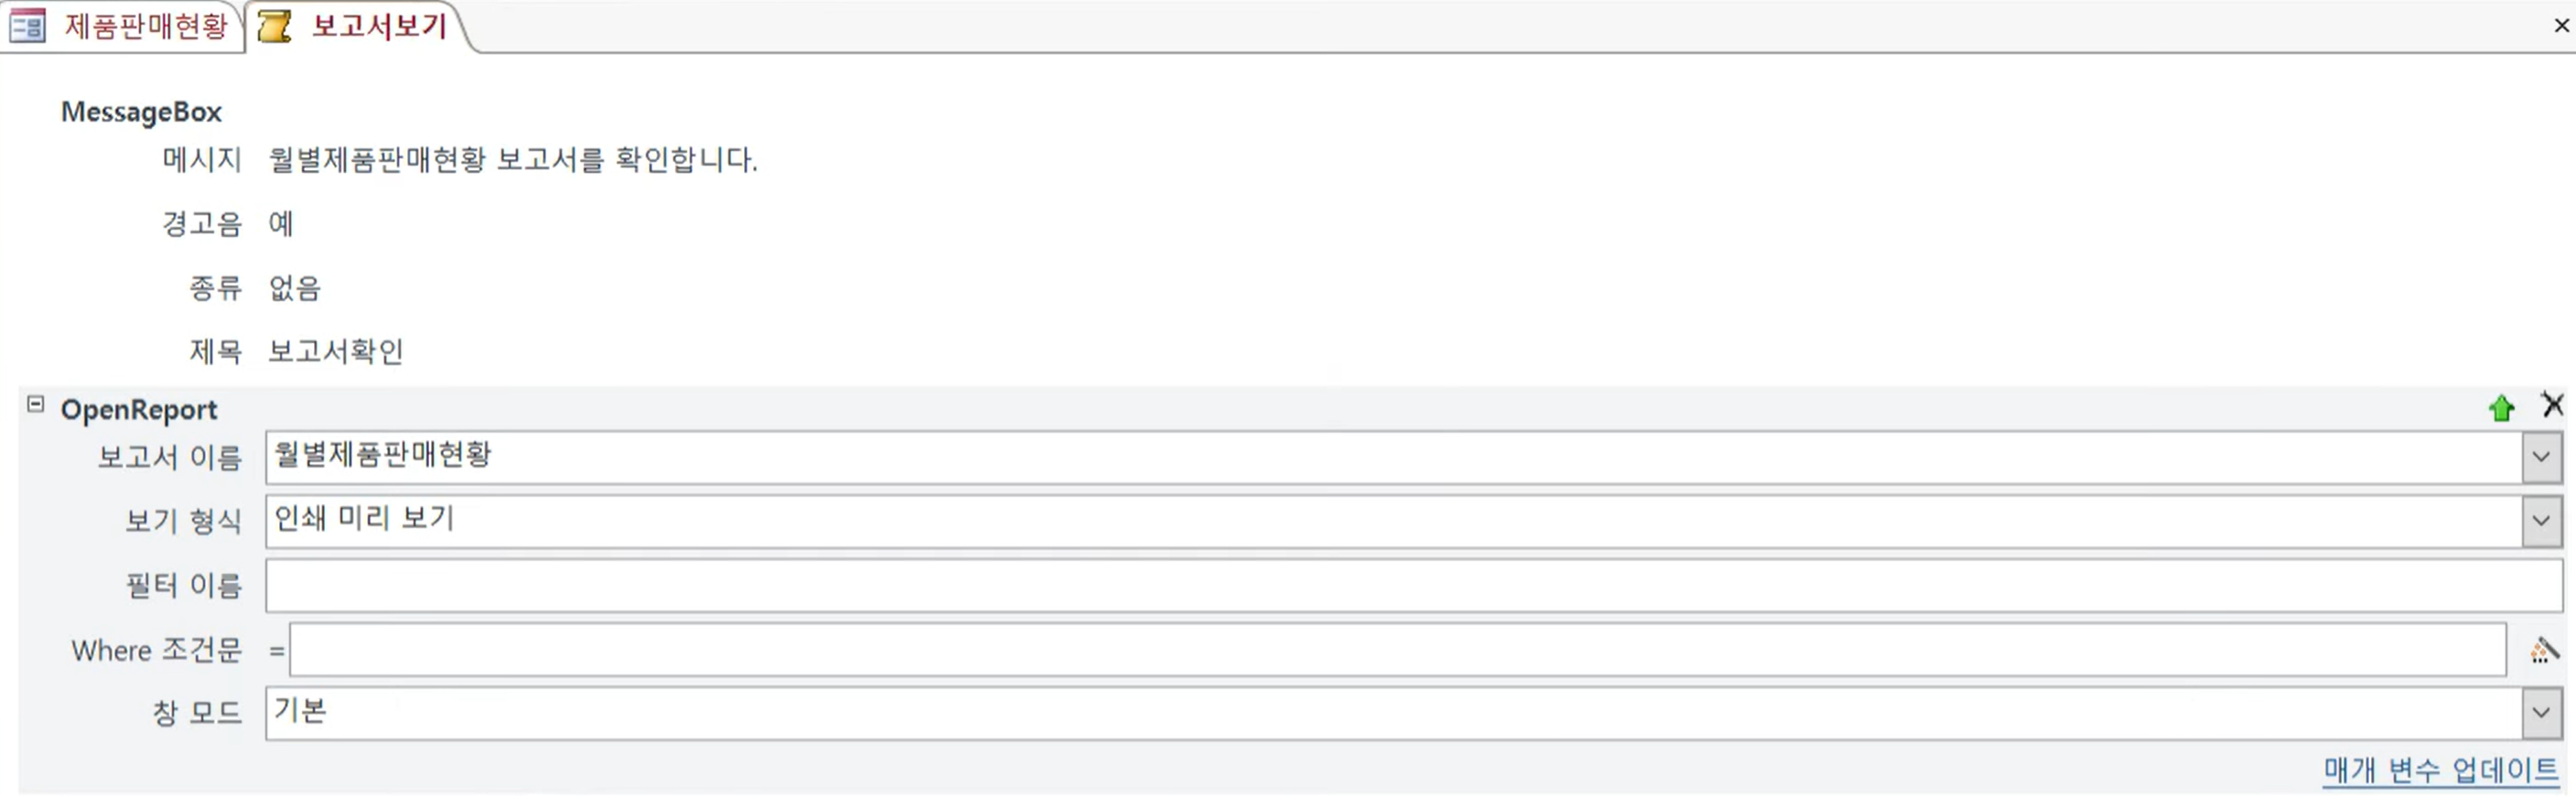Click the 매개 변수 업데이트 link
The height and width of the screenshot is (796, 2576).
2440,770
